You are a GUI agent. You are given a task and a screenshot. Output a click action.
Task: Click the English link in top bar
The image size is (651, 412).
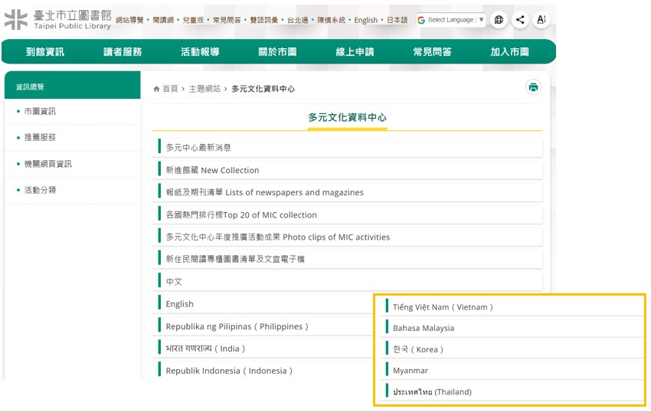click(x=366, y=20)
